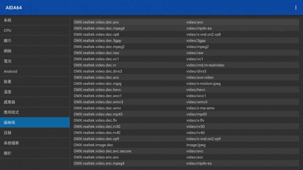Click the OMX.realtek.video.dec.mjpg entry
Viewport: 303px width, 170px height.
pyautogui.click(x=186, y=84)
